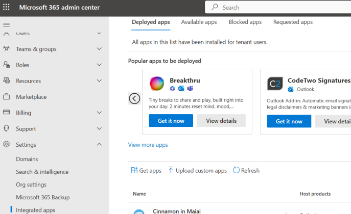Screen dimensions: 351x214
Task: Click the Cinnamon in Maiai app icon
Action: [139, 212]
